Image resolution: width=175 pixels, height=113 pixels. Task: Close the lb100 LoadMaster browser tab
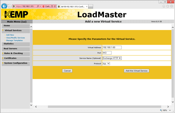pyautogui.click(x=87, y=7)
